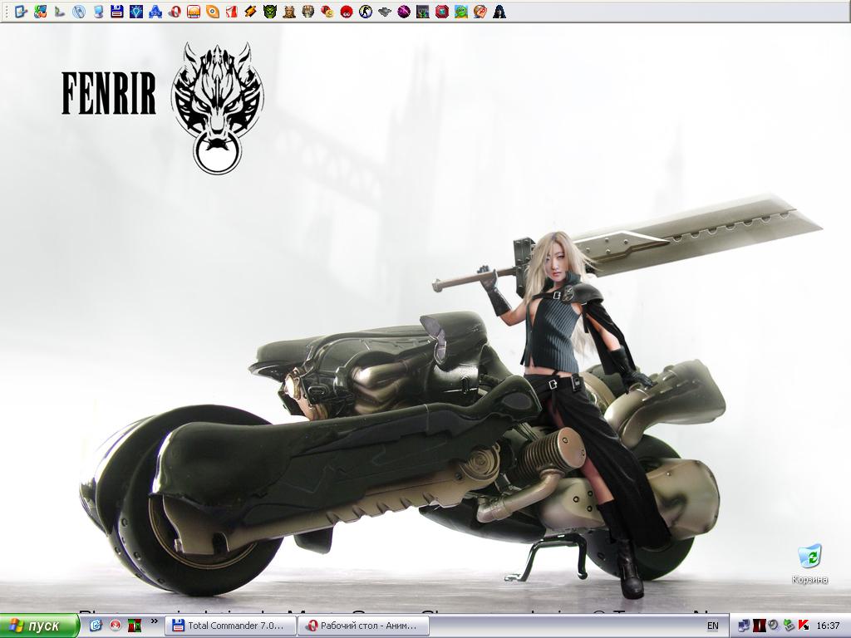Launch the stone face game shortcut
This screenshot has width=851, height=638.
click(308, 11)
